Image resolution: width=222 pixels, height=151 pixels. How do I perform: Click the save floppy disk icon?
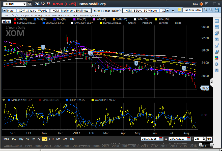217,10
